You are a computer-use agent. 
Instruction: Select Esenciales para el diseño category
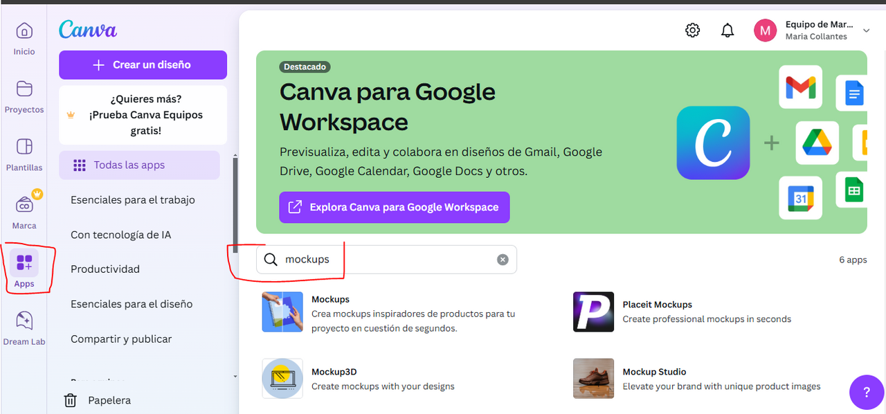point(132,304)
